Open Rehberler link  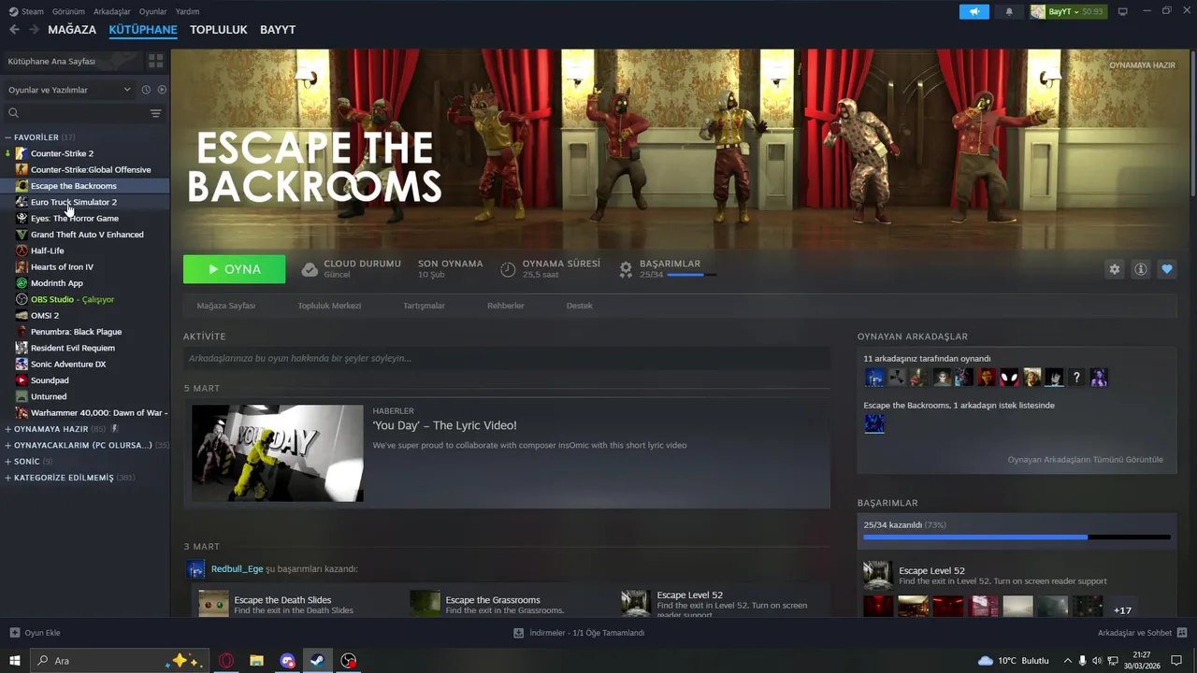coord(505,306)
